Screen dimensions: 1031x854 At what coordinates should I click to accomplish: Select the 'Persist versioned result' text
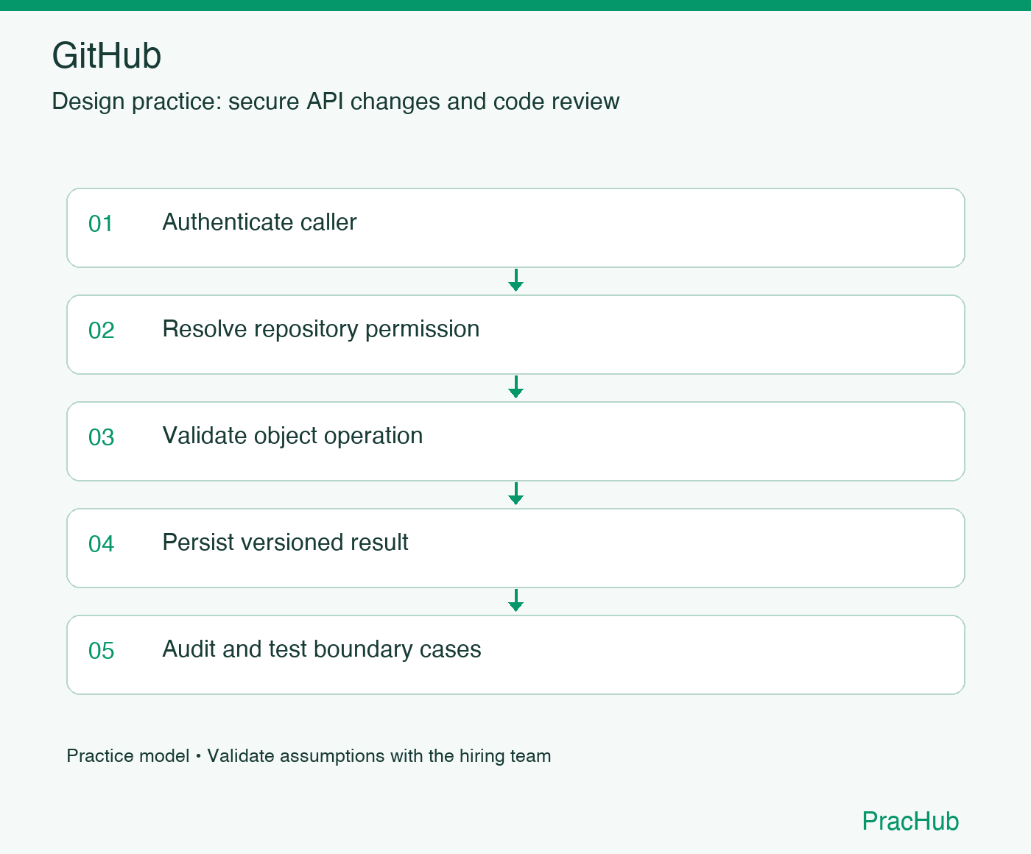click(285, 543)
